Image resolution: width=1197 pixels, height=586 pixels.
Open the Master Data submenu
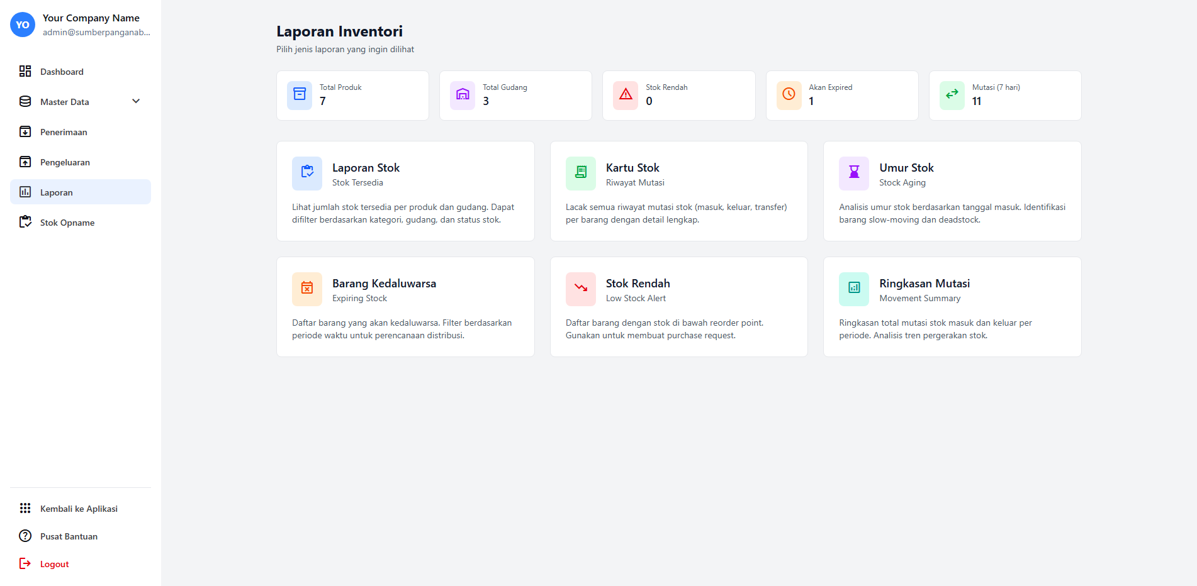(65, 102)
